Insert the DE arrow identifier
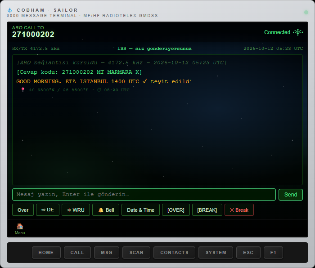Image resolution: width=315 pixels, height=268 pixels. tap(48, 210)
